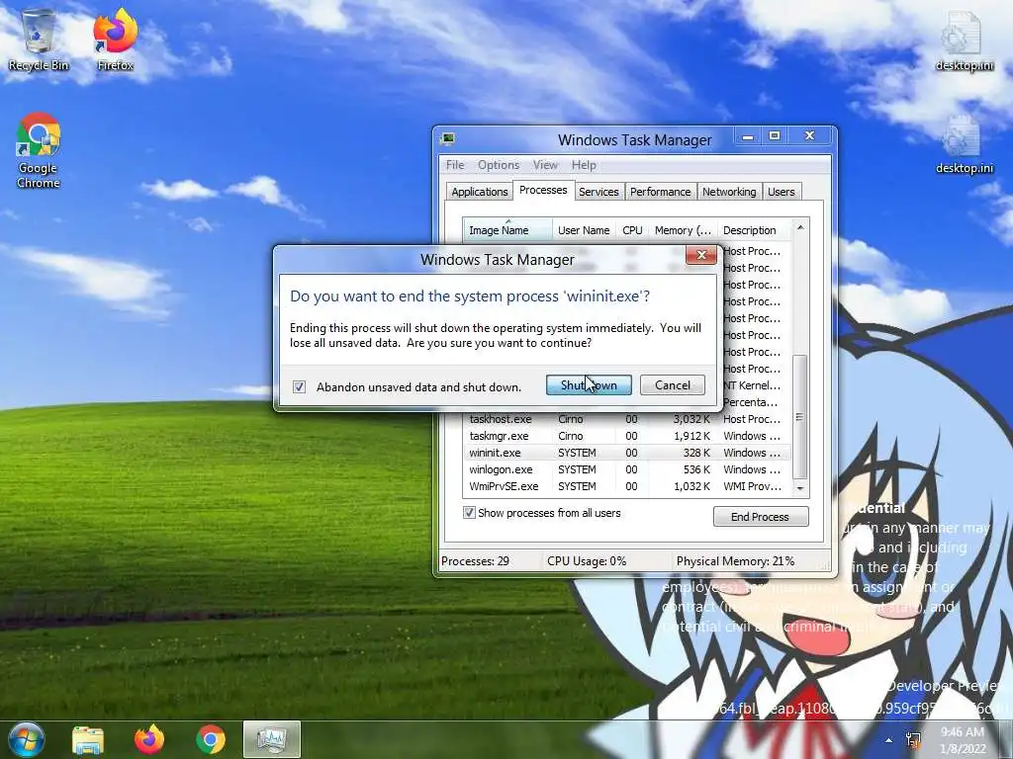Click the network tray icon
Image resolution: width=1013 pixels, height=759 pixels.
(x=913, y=740)
